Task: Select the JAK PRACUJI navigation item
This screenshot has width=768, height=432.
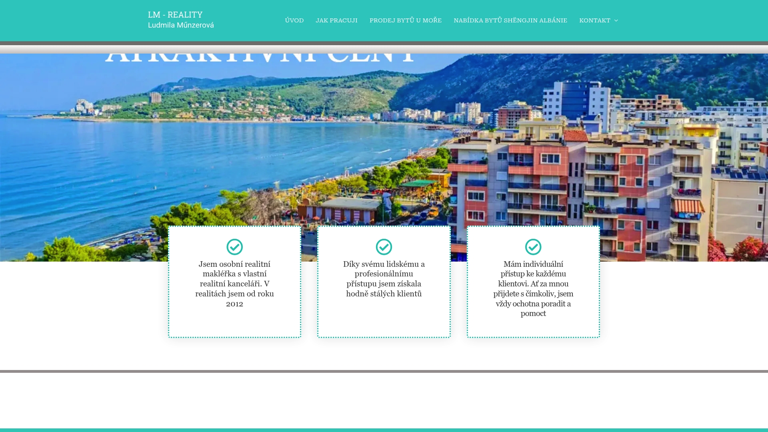Action: (x=336, y=20)
